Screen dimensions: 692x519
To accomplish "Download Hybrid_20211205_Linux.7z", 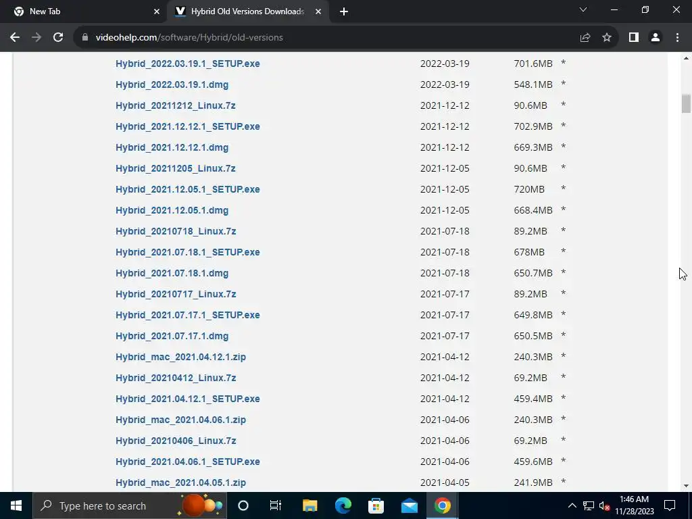I will [x=175, y=168].
